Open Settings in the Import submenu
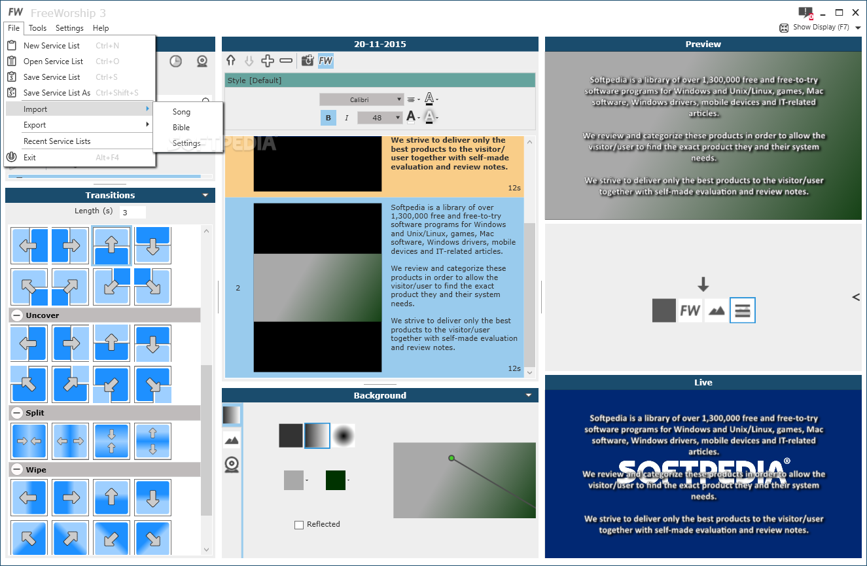This screenshot has width=867, height=566. 188,143
